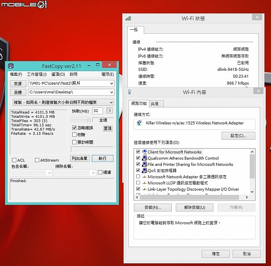This screenshot has width=271, height=266.
Task: Open the destination path dropdown
Action: [x=112, y=92]
